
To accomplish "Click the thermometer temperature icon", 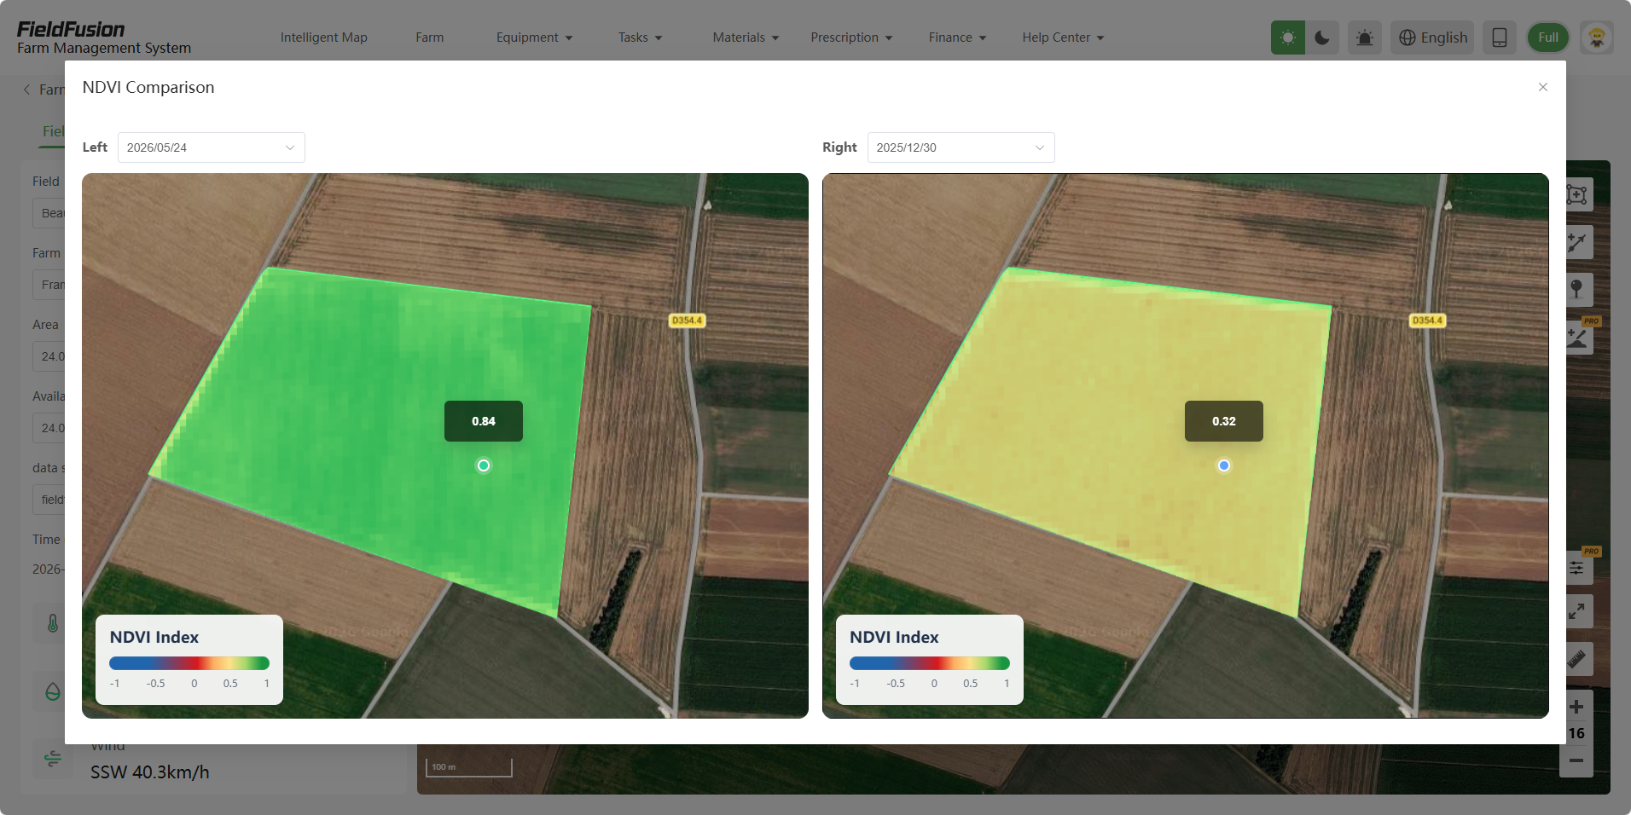I will [53, 623].
